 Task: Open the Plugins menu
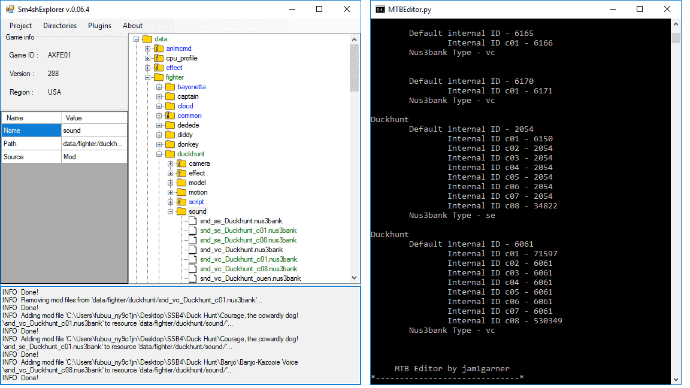[x=99, y=26]
